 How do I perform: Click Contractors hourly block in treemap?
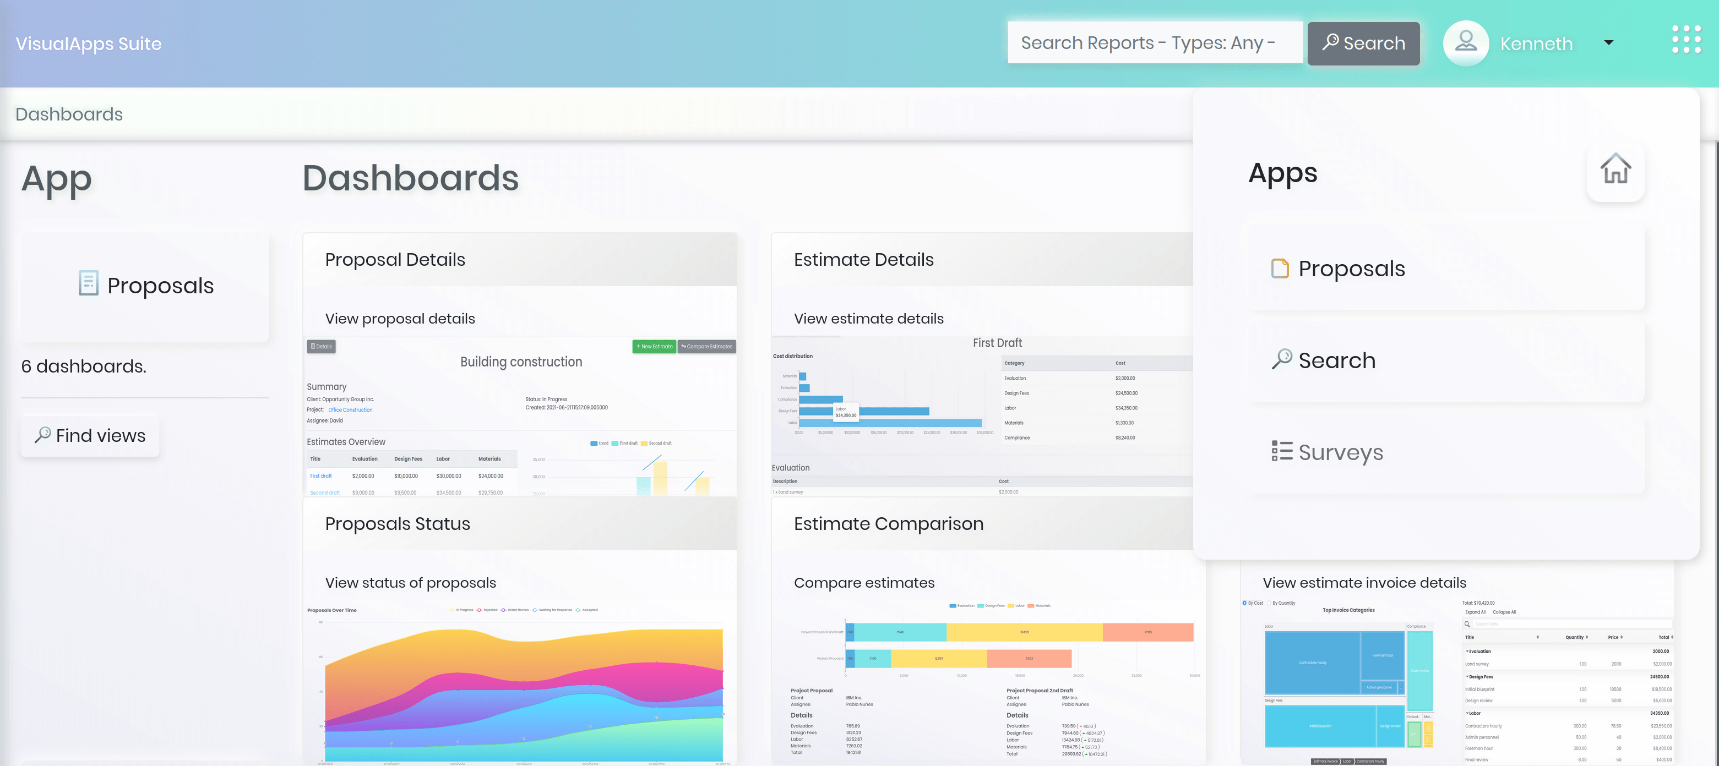[1312, 662]
